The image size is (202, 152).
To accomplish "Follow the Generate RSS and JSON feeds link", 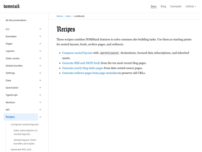I will (x=81, y=63).
